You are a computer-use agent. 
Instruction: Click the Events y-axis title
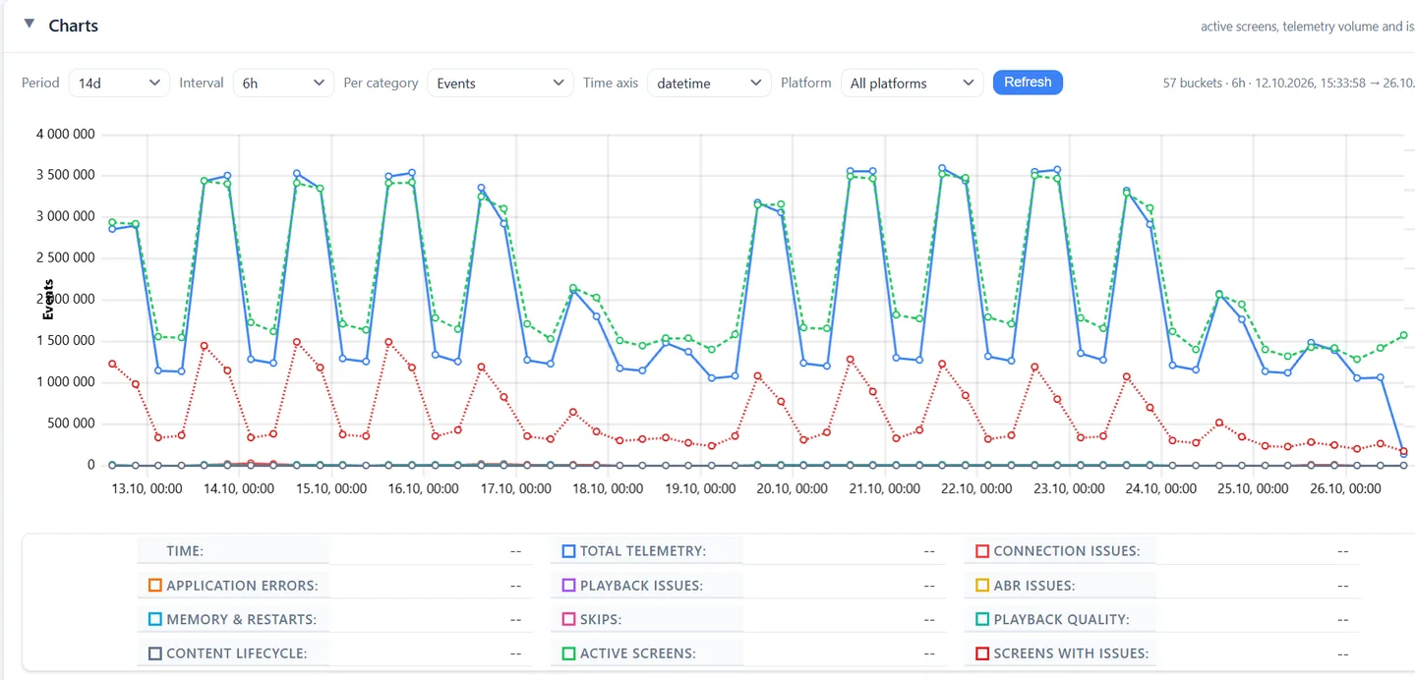pyautogui.click(x=48, y=300)
